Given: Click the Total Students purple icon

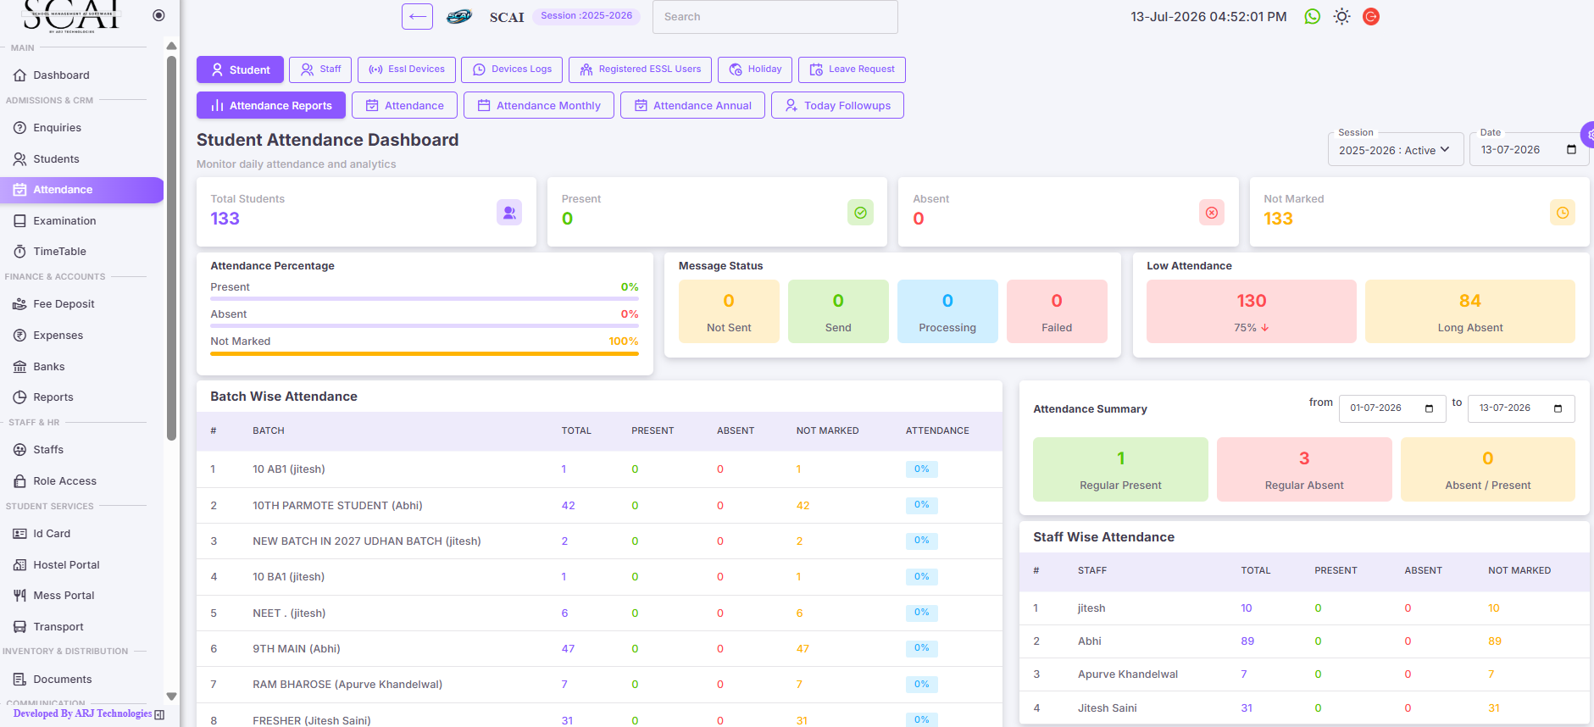Looking at the screenshot, I should (x=509, y=213).
